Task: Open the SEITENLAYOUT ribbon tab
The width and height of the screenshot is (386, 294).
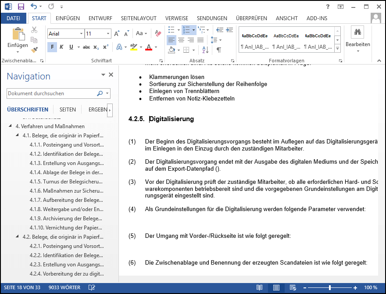Action: click(x=138, y=18)
